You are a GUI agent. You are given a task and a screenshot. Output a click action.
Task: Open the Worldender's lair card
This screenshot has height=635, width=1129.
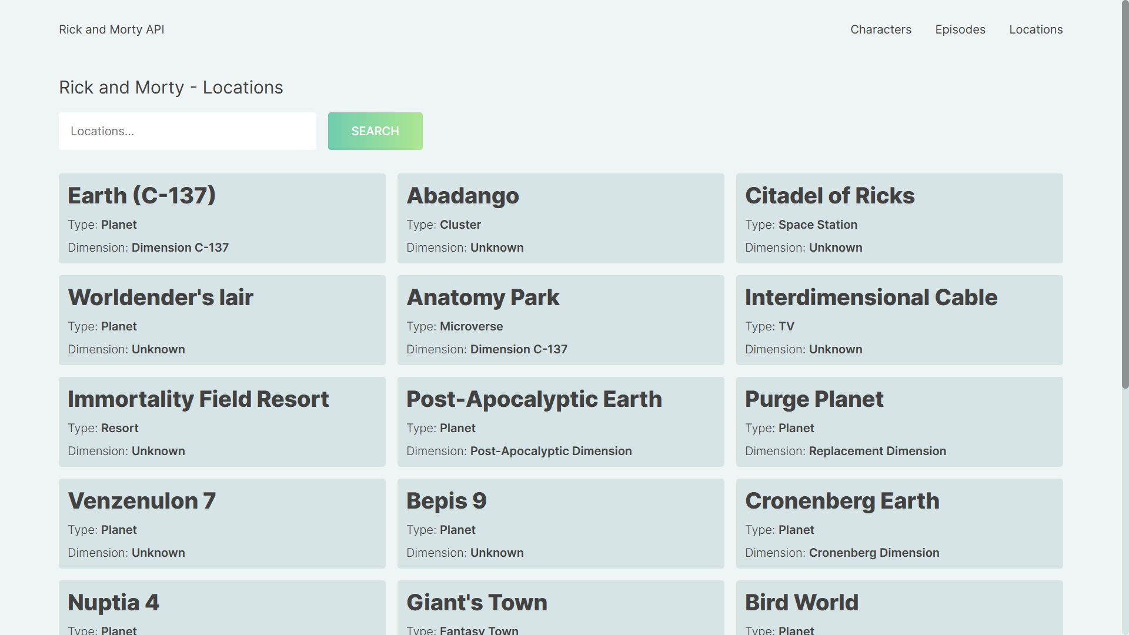click(x=222, y=320)
